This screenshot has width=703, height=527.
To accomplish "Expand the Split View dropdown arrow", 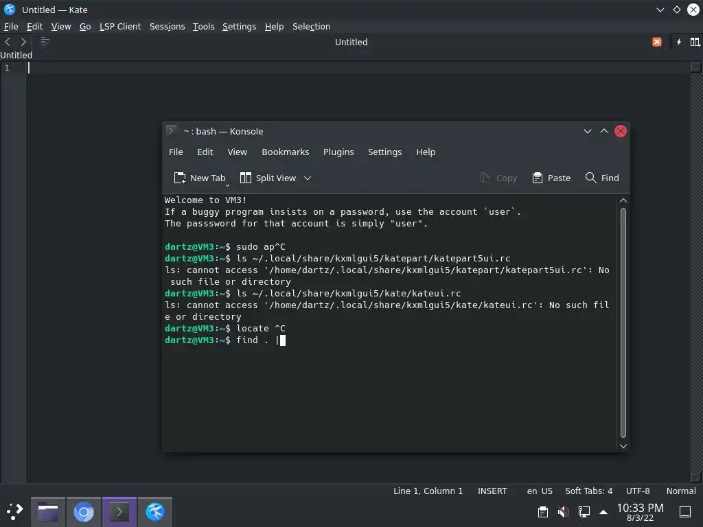I will (308, 178).
